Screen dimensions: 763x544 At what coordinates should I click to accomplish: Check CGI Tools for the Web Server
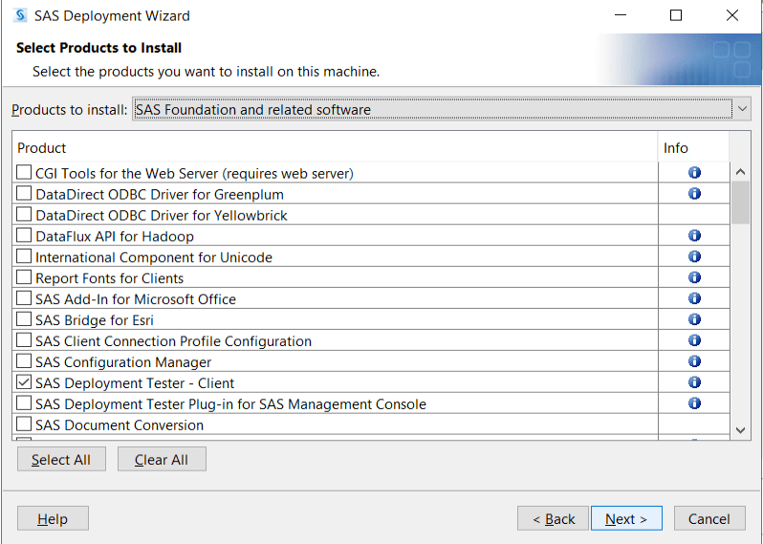24,172
